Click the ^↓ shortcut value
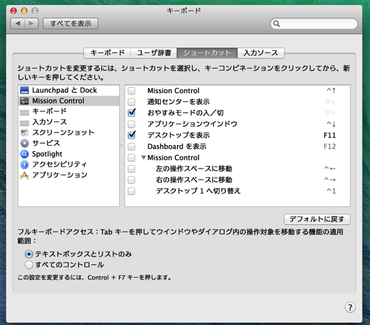This screenshot has height=325, width=370. (331, 124)
